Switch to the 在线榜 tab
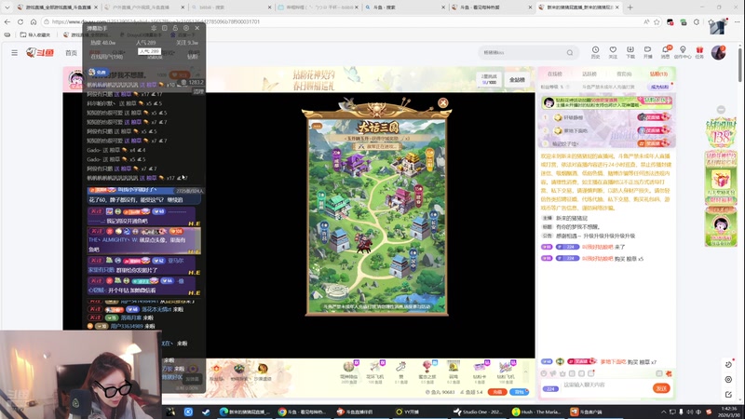The image size is (745, 419). [554, 74]
